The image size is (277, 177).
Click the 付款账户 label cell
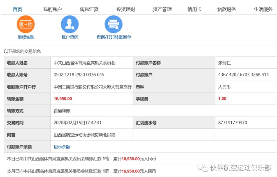click(x=174, y=75)
